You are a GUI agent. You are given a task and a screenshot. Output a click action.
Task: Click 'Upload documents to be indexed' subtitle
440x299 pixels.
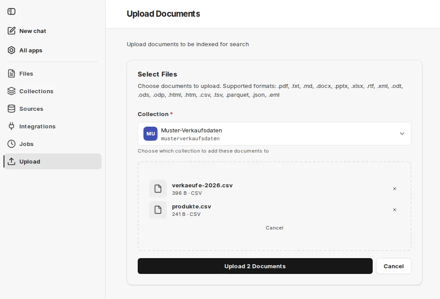click(x=188, y=44)
